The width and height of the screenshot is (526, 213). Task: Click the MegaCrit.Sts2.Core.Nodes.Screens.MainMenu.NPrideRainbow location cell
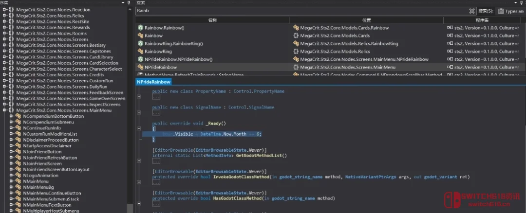364,59
